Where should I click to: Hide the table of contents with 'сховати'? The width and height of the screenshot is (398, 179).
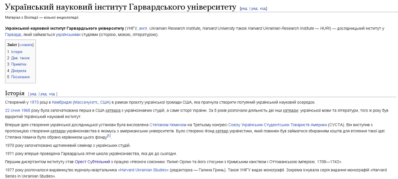tap(26, 45)
